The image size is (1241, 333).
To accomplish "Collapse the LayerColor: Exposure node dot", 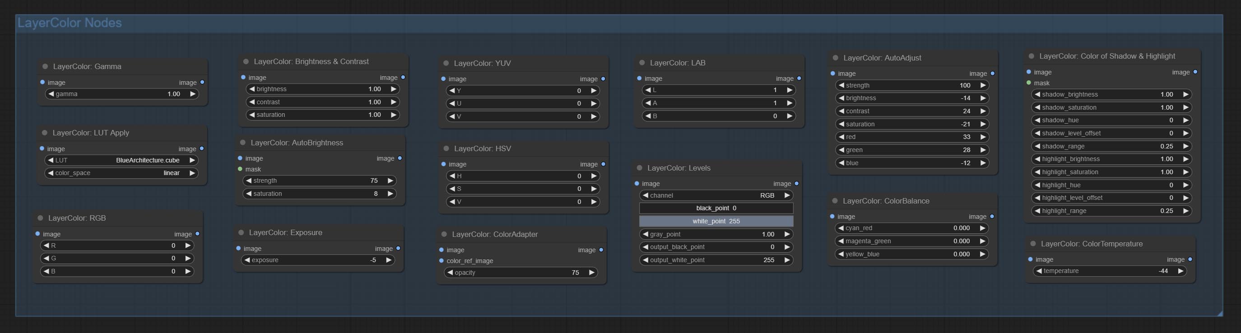I will [242, 232].
